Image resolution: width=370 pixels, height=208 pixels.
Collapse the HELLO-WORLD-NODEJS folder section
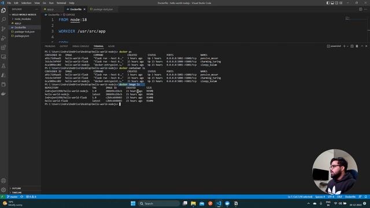tap(24, 14)
